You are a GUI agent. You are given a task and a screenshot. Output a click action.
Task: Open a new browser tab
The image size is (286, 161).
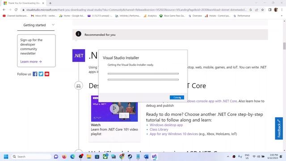point(50,3)
